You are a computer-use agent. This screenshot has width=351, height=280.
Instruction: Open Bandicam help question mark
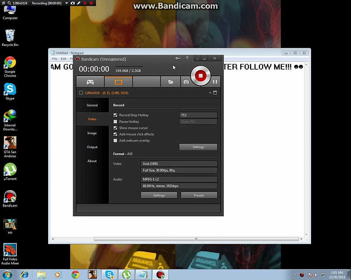(187, 58)
